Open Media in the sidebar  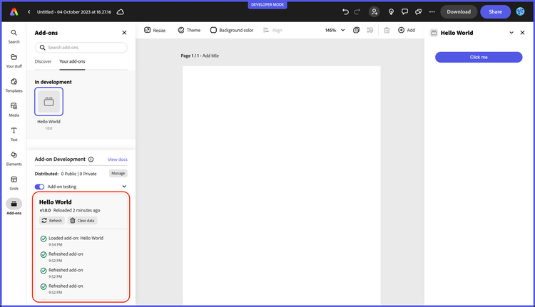click(x=14, y=110)
